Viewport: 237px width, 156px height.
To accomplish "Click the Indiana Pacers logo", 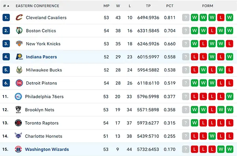I will coord(19,57).
